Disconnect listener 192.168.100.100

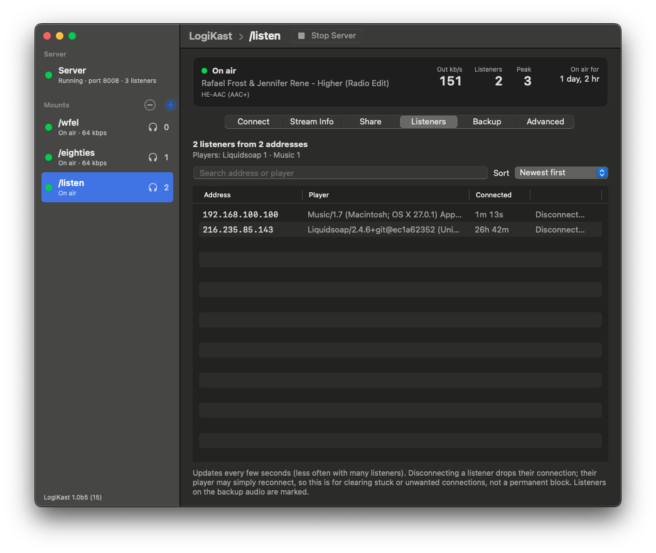(x=560, y=214)
